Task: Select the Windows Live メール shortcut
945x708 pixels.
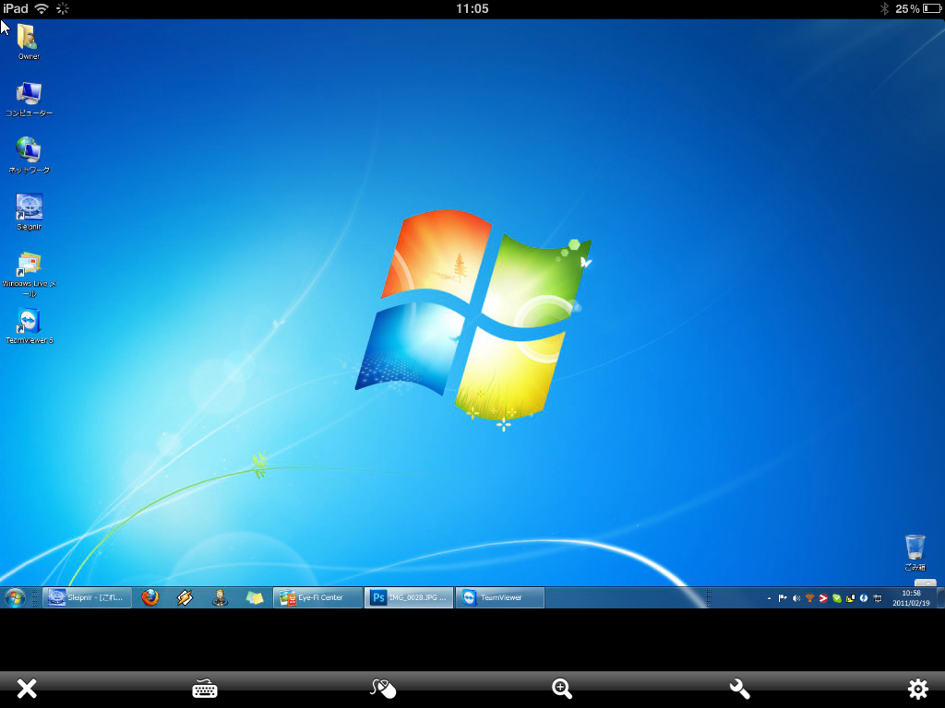Action: click(29, 275)
